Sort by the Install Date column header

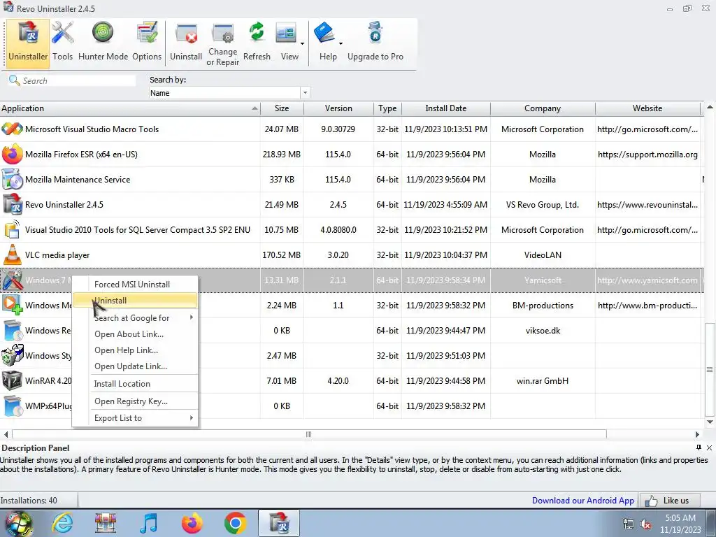click(x=445, y=108)
